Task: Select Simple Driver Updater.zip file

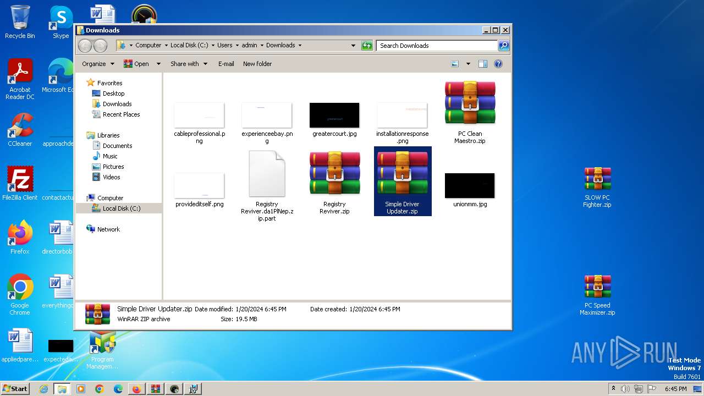Action: pyautogui.click(x=403, y=181)
